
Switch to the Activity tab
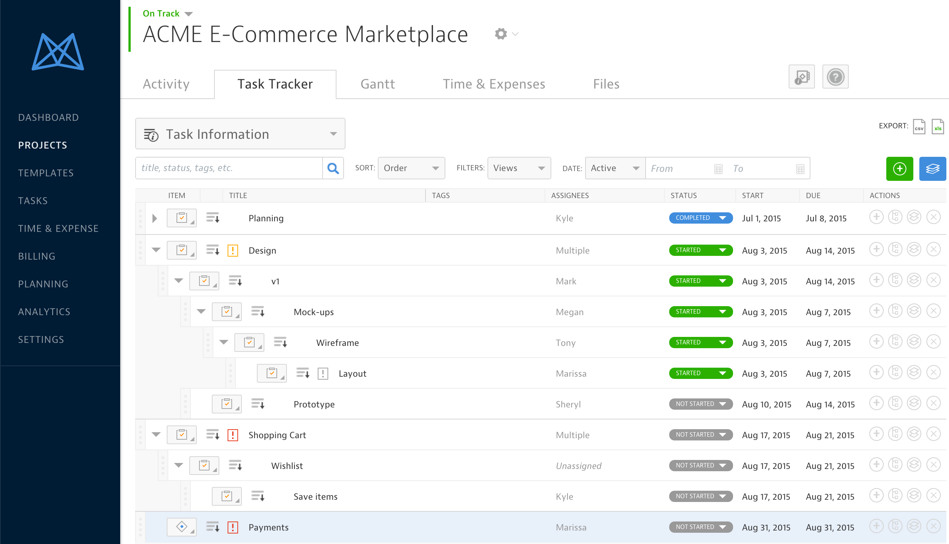pos(166,84)
